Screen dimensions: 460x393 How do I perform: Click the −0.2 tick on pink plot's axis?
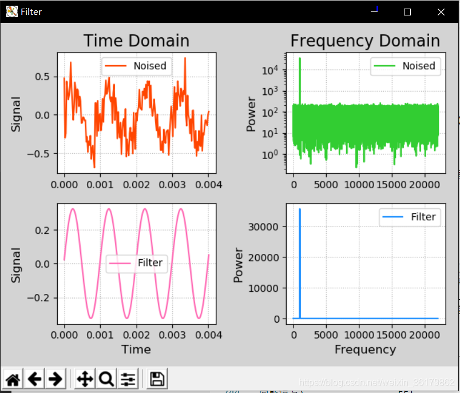[x=38, y=298]
